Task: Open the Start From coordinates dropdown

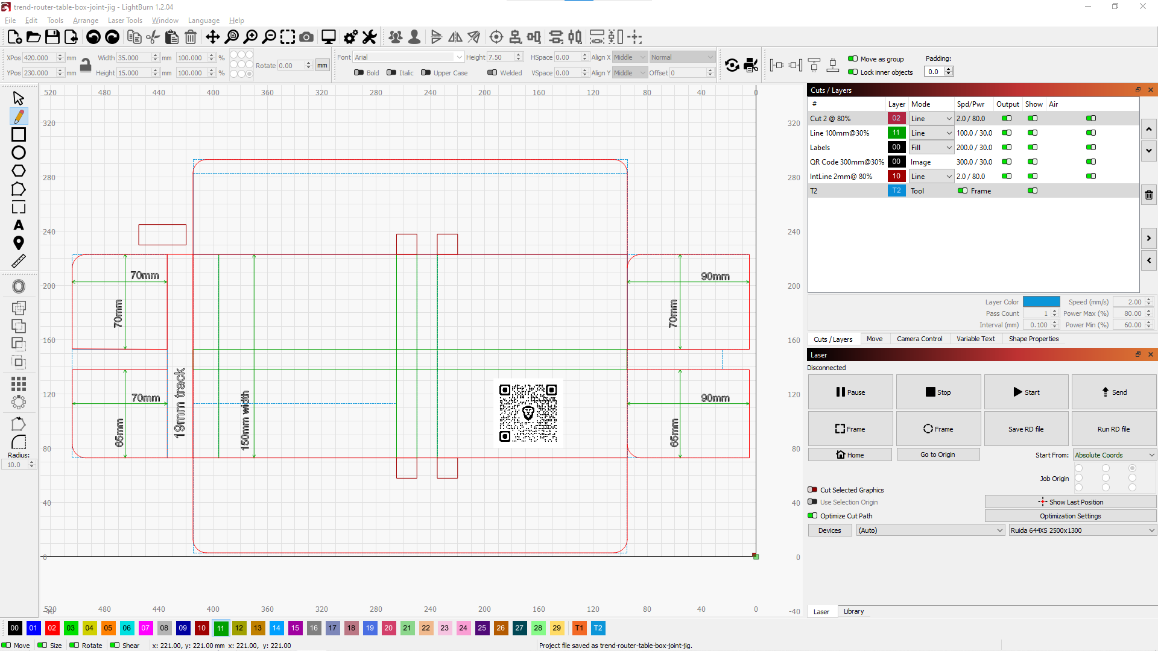Action: [x=1113, y=454]
